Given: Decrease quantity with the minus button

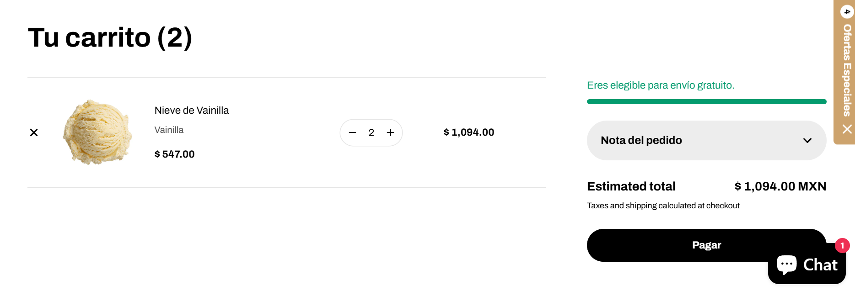Looking at the screenshot, I should point(352,132).
